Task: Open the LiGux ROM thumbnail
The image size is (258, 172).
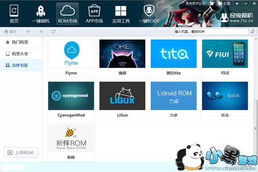Action: tap(122, 96)
